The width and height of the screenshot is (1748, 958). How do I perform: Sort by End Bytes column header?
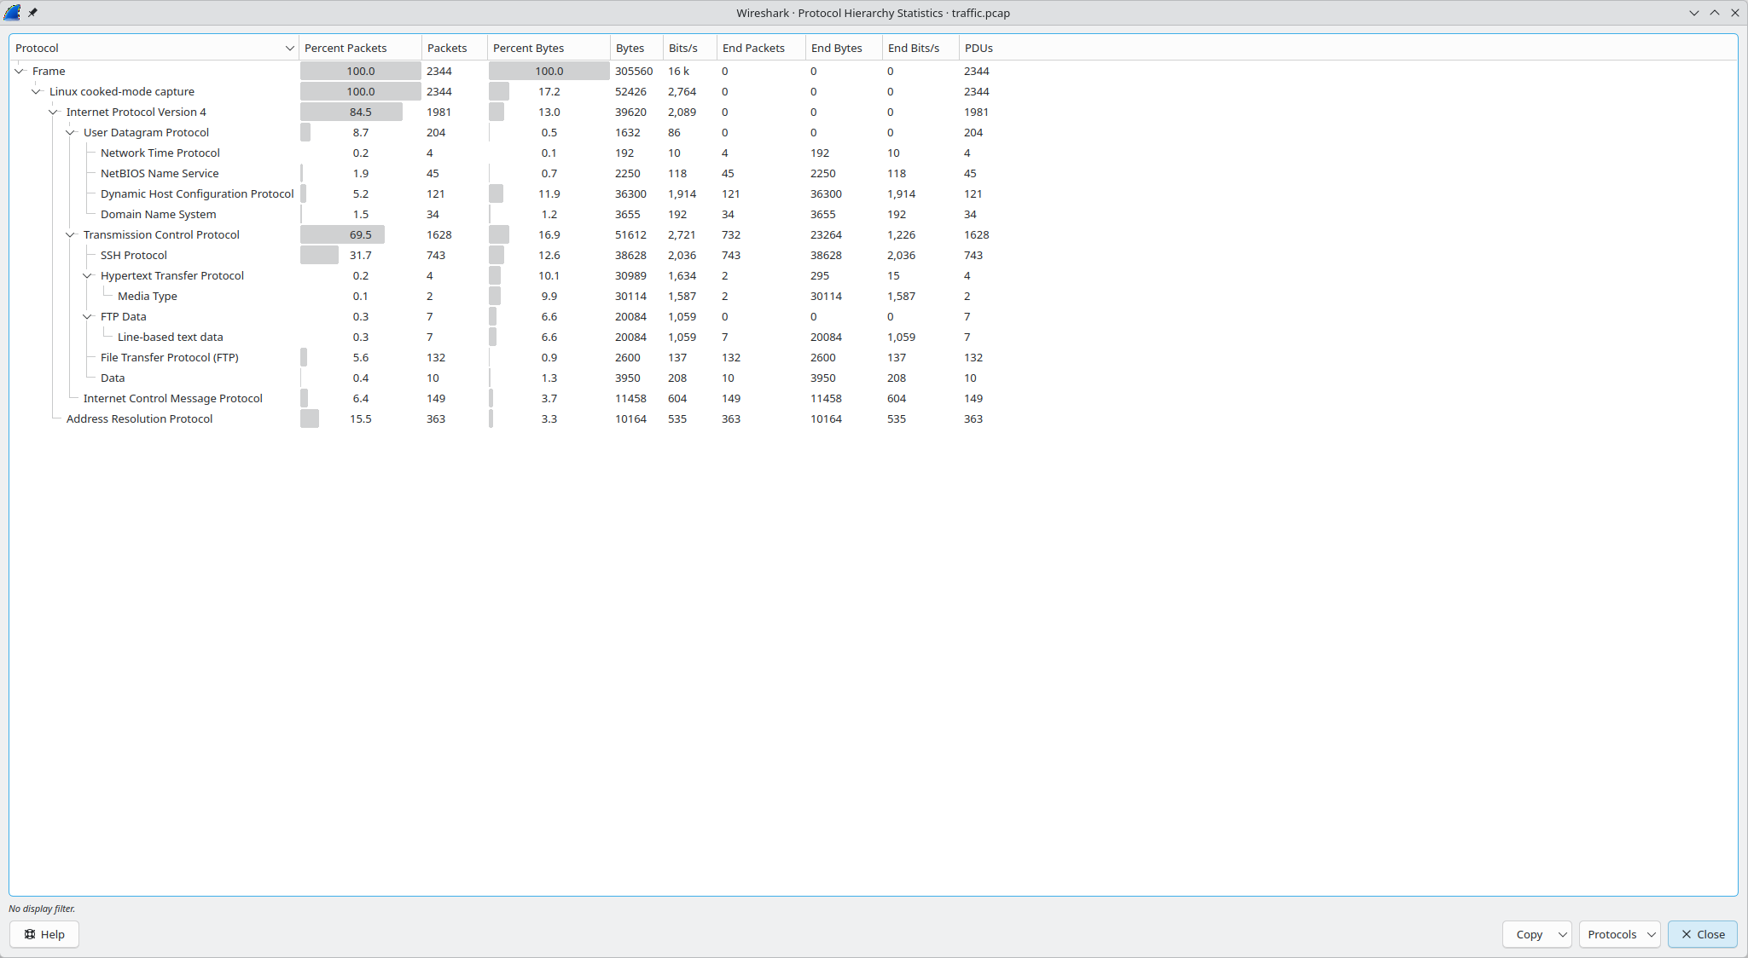point(844,48)
